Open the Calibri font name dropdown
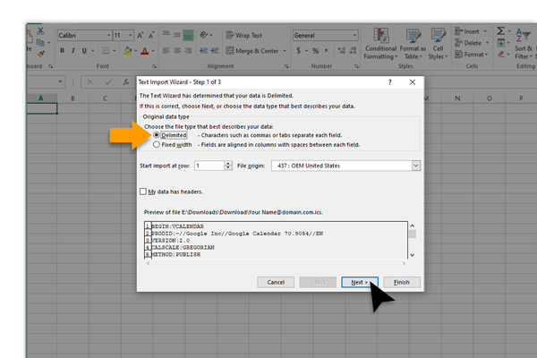 pyautogui.click(x=108, y=35)
